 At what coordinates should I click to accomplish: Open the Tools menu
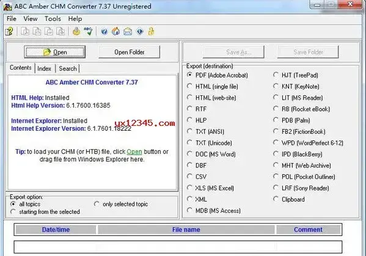pos(53,19)
